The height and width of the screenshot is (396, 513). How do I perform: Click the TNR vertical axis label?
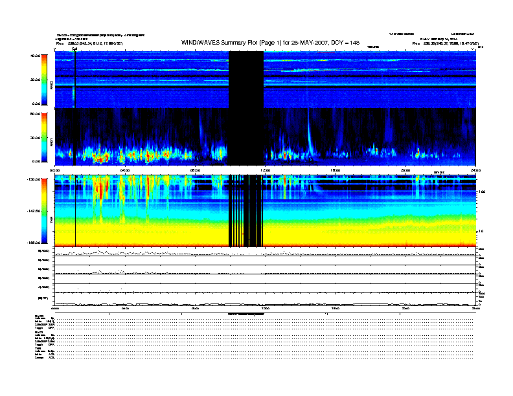(x=51, y=221)
